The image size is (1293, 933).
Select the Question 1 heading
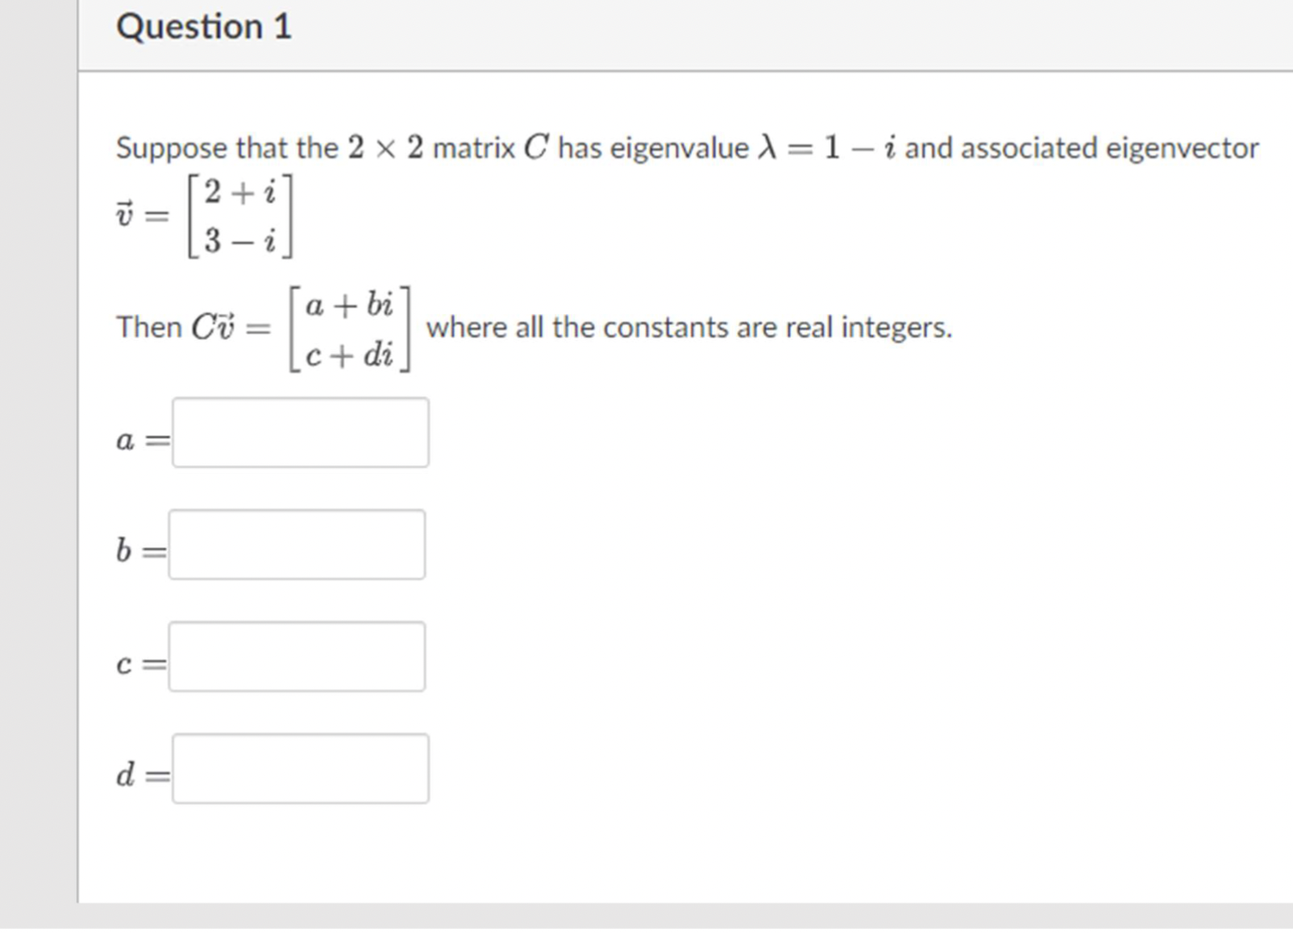click(204, 26)
